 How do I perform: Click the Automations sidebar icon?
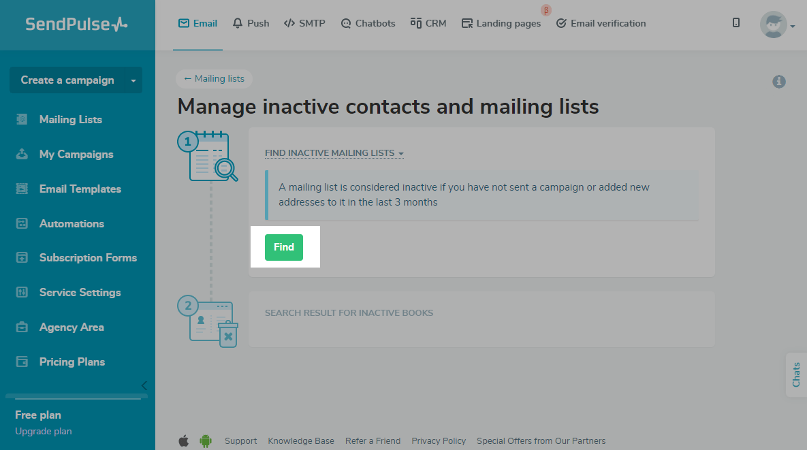click(x=22, y=223)
